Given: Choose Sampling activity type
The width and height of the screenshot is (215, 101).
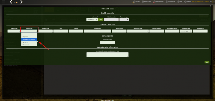Looking at the screenshot, I should click(x=29, y=42).
